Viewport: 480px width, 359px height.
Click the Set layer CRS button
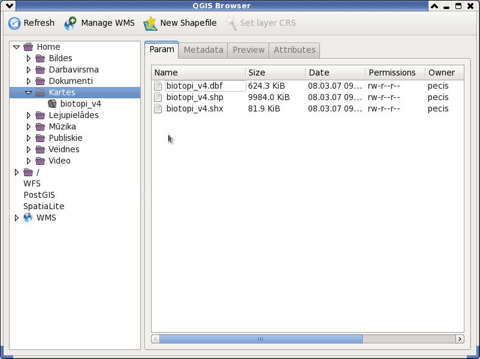261,23
